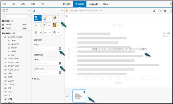Open settings gear in chart toolbar
The image size is (173, 104).
[165, 11]
